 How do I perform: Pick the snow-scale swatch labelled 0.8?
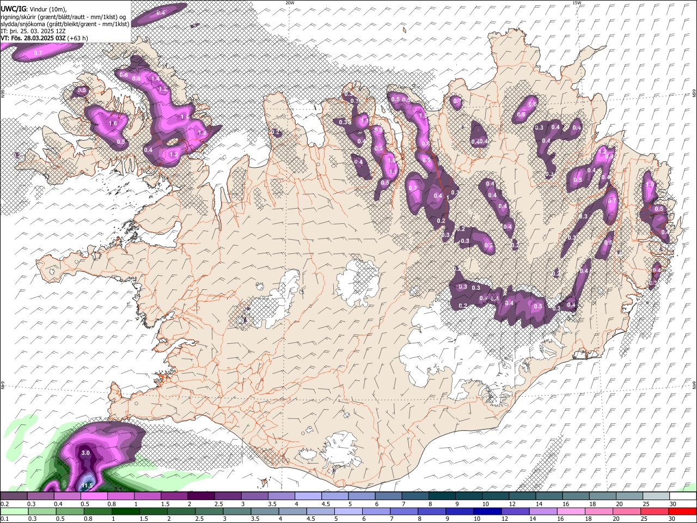tap(120, 496)
